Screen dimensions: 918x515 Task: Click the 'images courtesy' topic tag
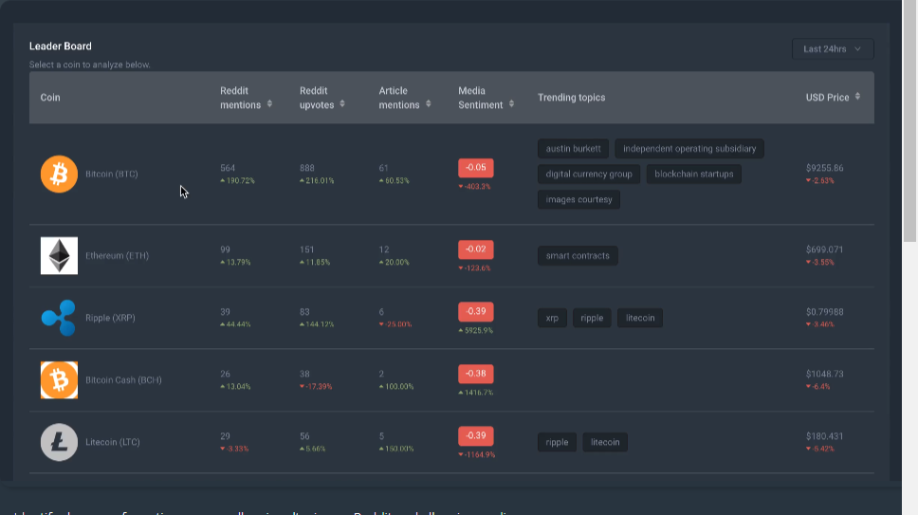[x=579, y=199]
